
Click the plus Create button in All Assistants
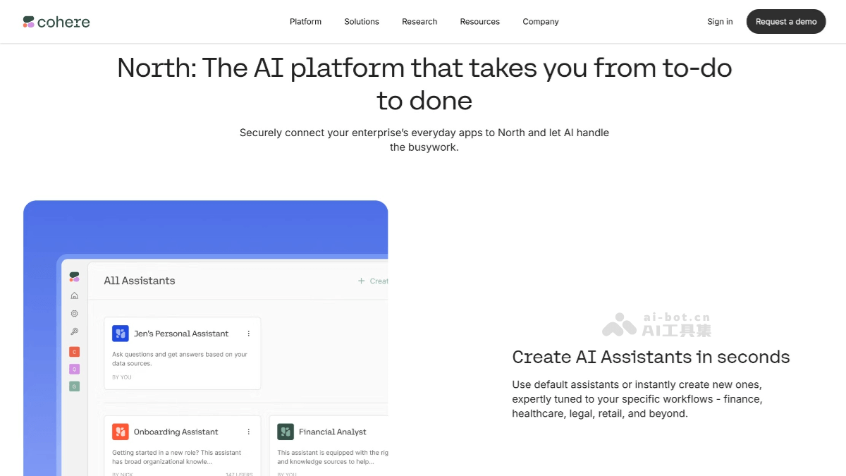click(x=373, y=281)
